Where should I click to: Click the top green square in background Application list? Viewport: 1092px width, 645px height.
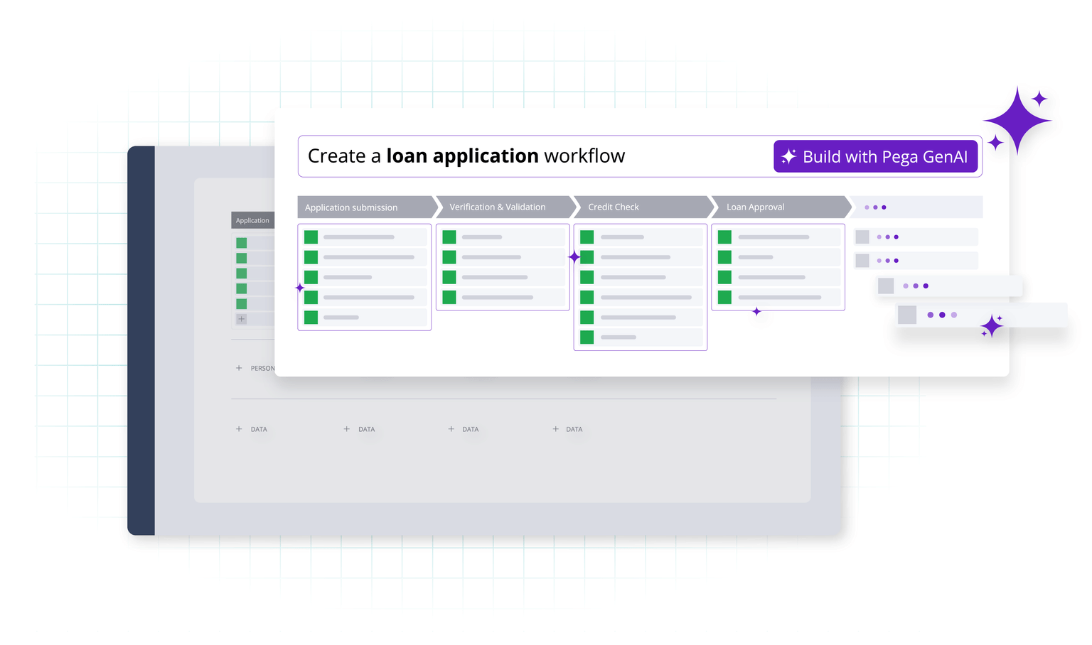[242, 243]
